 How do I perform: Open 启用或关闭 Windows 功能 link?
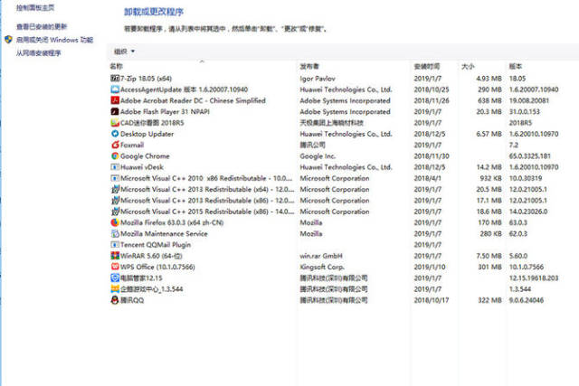54,40
